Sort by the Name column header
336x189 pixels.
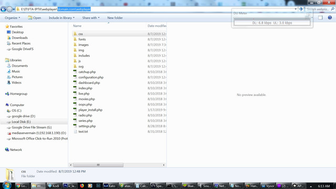pos(77,26)
